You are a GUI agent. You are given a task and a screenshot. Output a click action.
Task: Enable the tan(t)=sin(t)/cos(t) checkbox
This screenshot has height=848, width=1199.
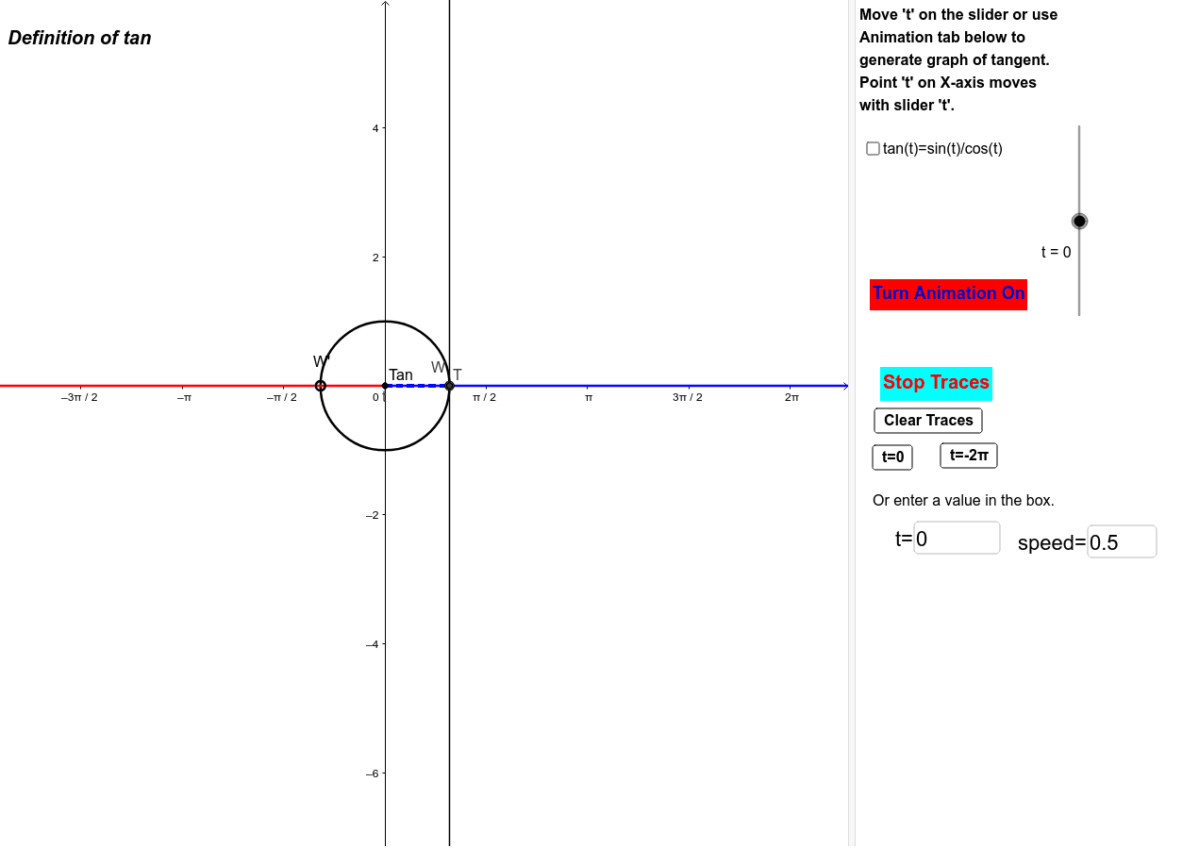click(873, 148)
